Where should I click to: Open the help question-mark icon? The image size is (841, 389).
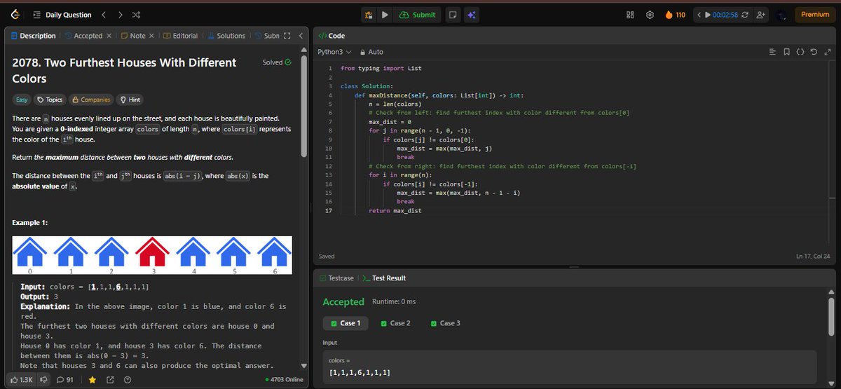[x=128, y=379]
